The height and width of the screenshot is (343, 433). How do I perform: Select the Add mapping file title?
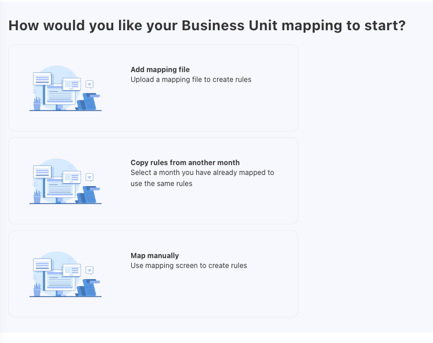click(160, 70)
